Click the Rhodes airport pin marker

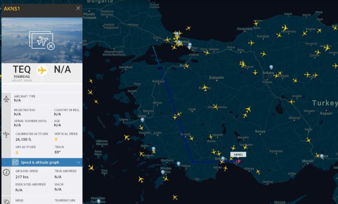click(x=163, y=172)
